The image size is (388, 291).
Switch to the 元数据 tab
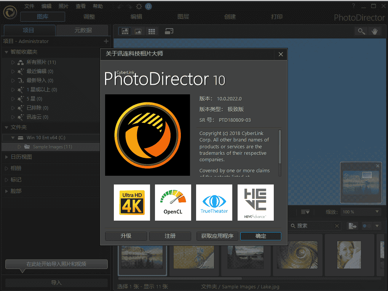click(83, 30)
